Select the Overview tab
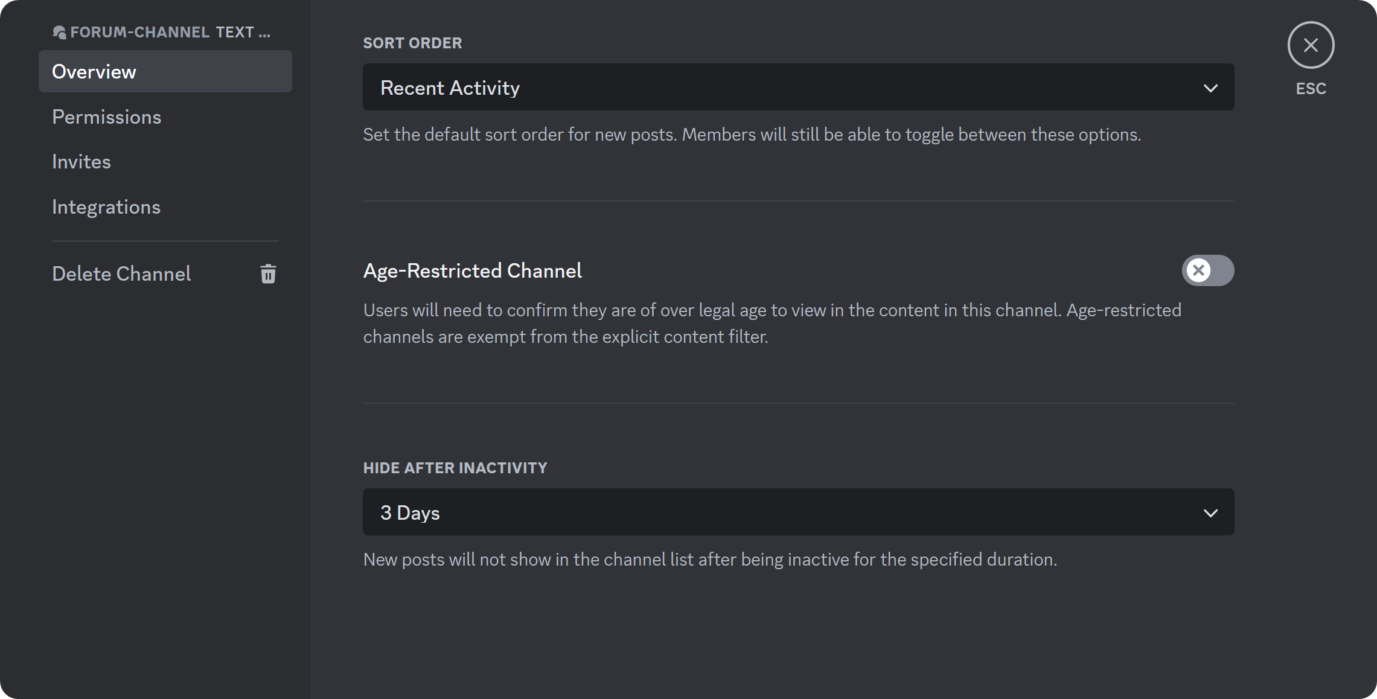The width and height of the screenshot is (1377, 699). pyautogui.click(x=94, y=71)
